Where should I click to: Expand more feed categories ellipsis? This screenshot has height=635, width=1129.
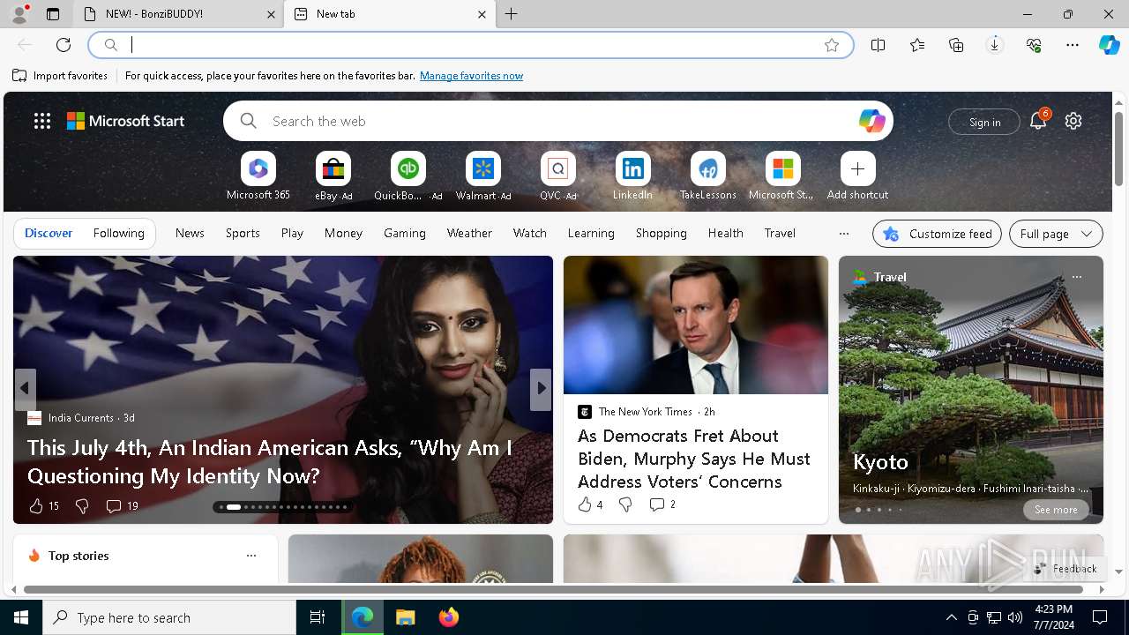click(844, 234)
